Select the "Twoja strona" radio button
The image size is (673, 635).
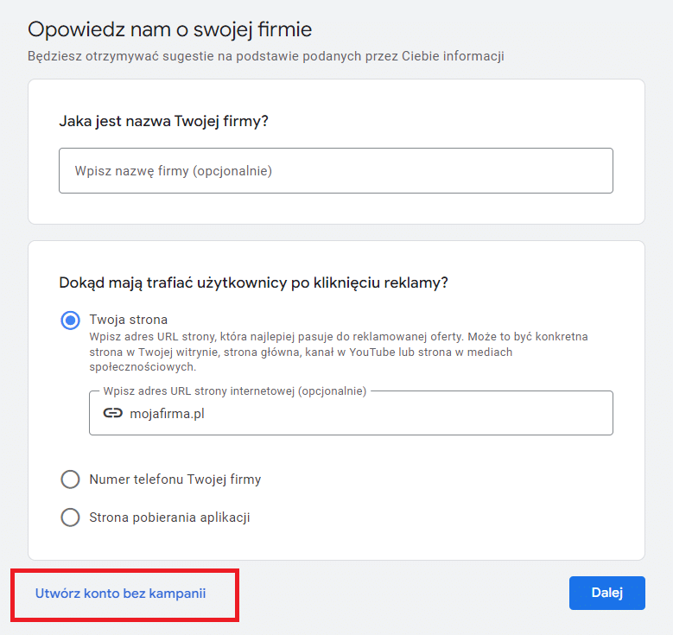(x=70, y=320)
